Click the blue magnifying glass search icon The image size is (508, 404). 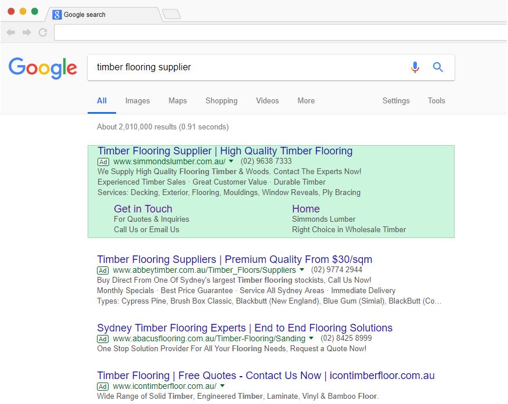[x=438, y=67]
